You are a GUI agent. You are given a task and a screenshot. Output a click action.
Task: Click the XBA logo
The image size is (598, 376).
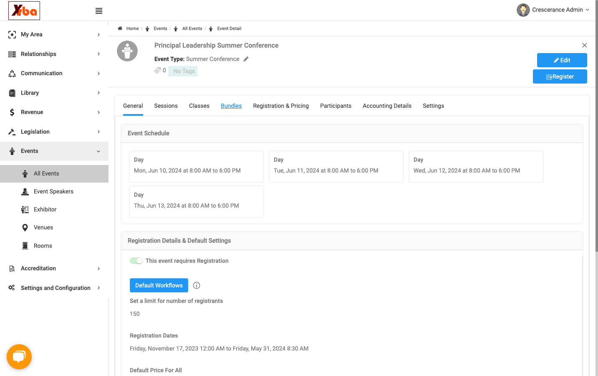(x=24, y=10)
